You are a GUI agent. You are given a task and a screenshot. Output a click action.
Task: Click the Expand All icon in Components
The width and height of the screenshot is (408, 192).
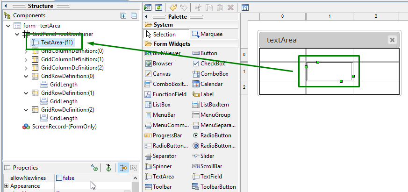tap(123, 15)
